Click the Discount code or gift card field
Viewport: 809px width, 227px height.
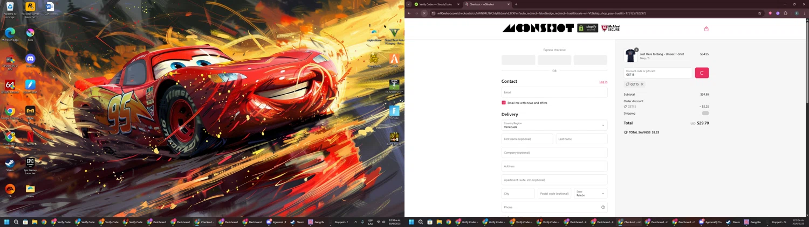coord(657,73)
